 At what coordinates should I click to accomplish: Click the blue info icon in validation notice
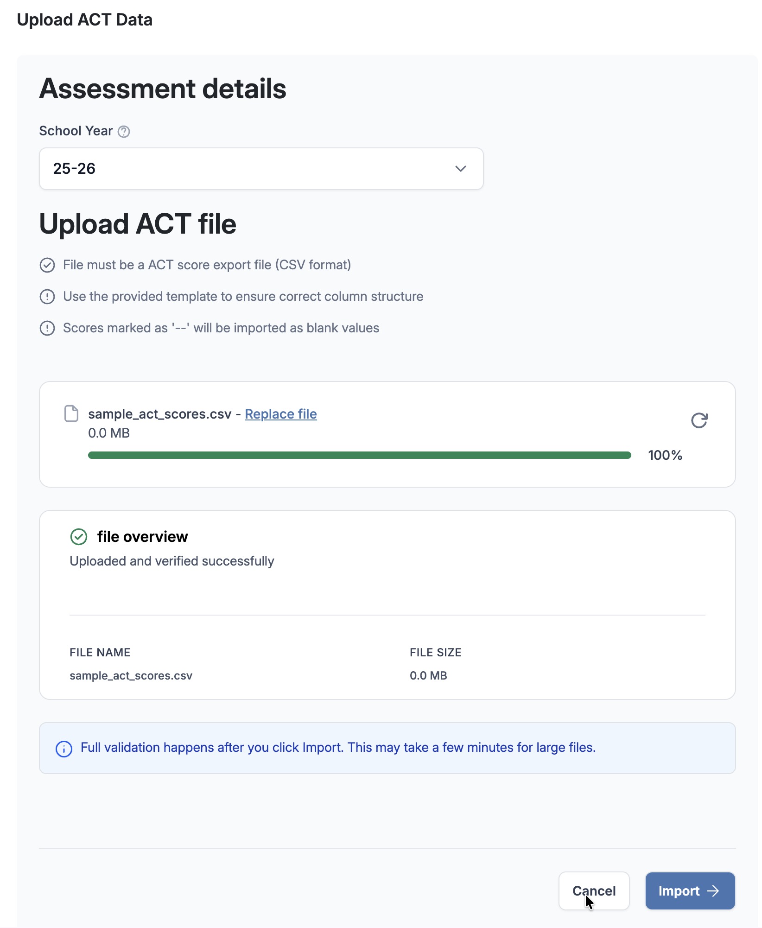tap(64, 749)
